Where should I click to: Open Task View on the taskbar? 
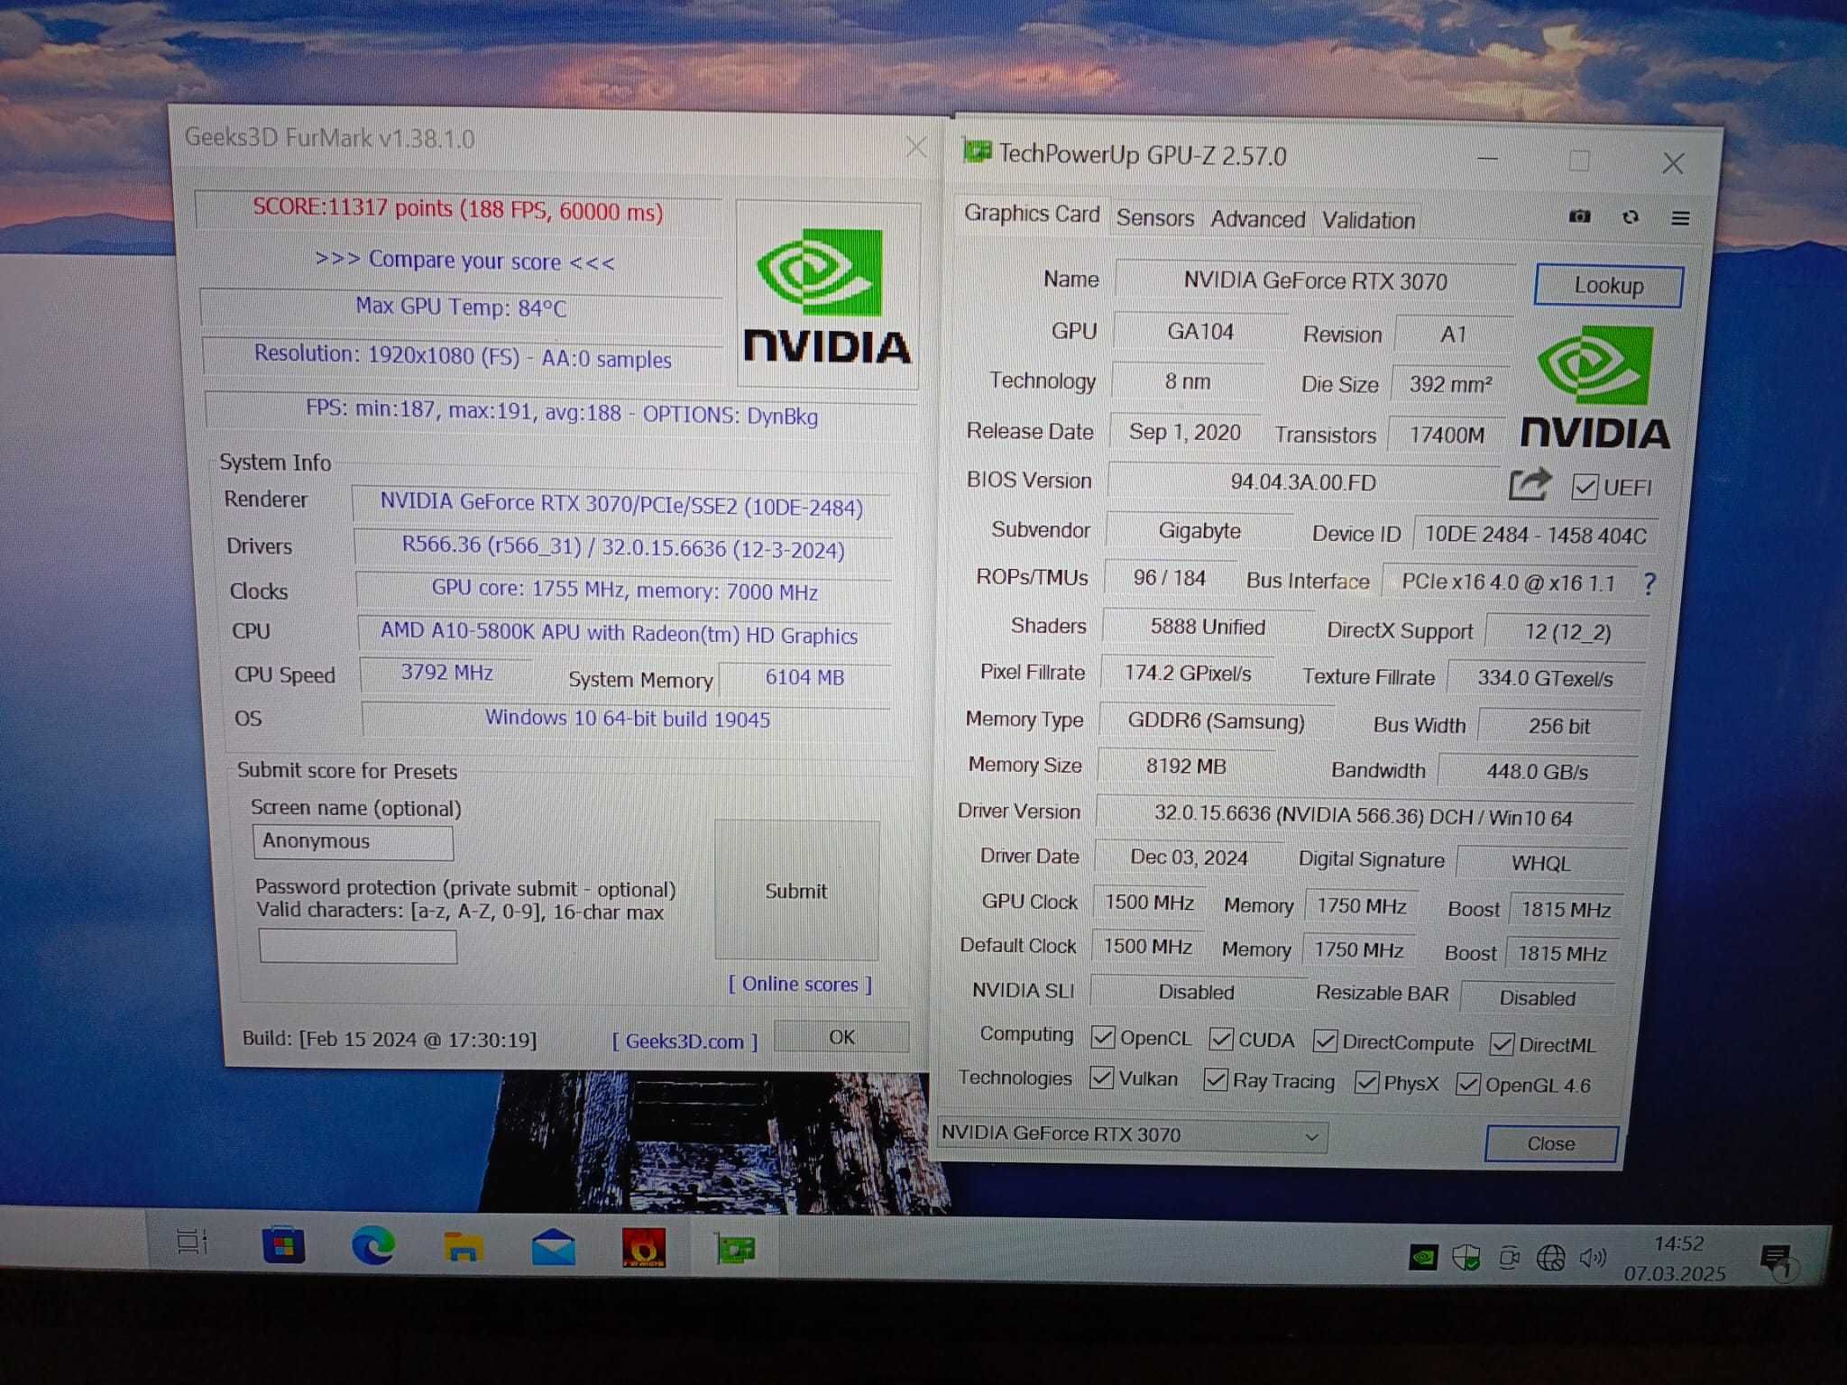[x=192, y=1243]
